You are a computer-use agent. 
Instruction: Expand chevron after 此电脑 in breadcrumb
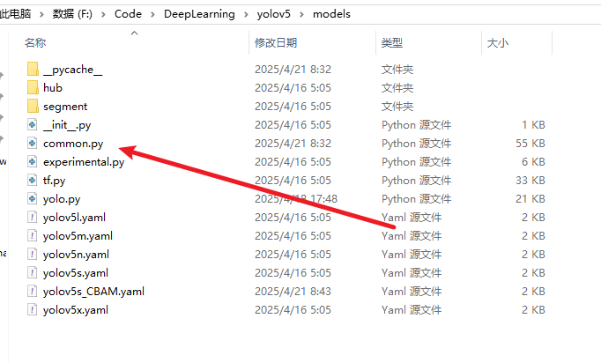pyautogui.click(x=41, y=15)
